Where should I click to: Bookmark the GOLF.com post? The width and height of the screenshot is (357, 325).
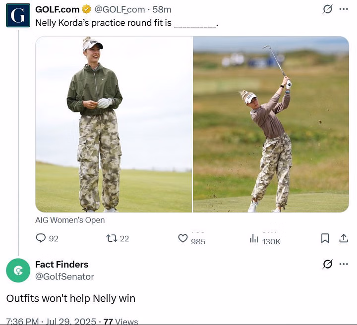(325, 238)
